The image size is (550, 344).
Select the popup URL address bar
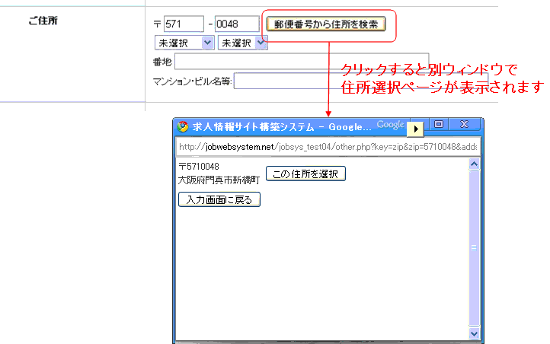(x=328, y=146)
